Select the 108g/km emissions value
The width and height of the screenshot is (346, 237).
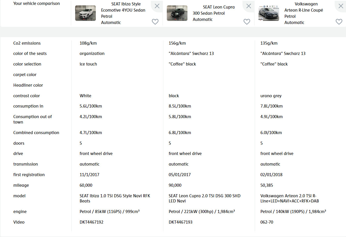pos(88,43)
